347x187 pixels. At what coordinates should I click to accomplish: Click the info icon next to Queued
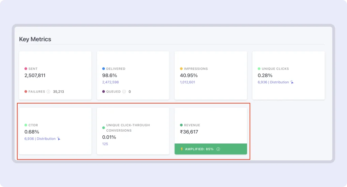pyautogui.click(x=124, y=91)
